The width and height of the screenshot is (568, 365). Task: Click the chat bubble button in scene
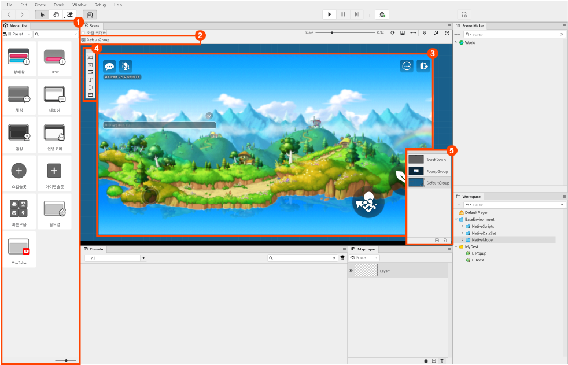click(109, 67)
